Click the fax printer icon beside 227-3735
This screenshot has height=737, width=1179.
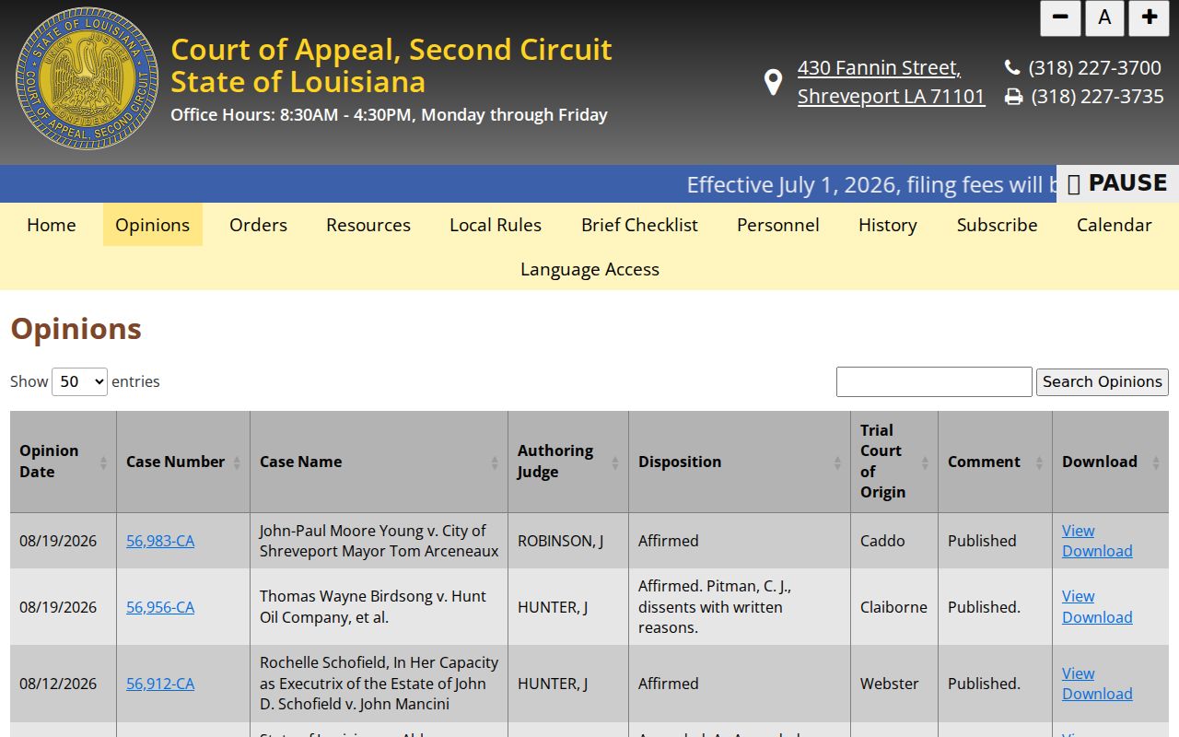pos(1013,97)
